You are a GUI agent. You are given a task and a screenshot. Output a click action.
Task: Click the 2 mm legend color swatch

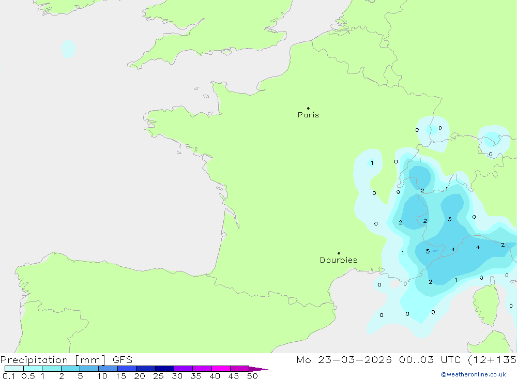(x=70, y=369)
